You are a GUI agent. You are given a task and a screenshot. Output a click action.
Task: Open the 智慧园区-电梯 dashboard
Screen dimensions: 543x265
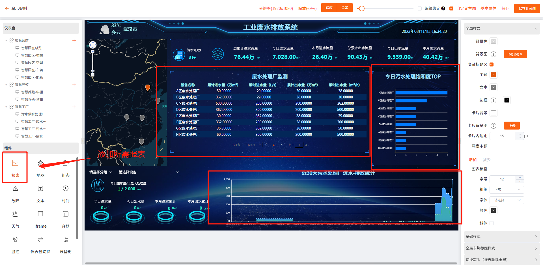[32, 55]
